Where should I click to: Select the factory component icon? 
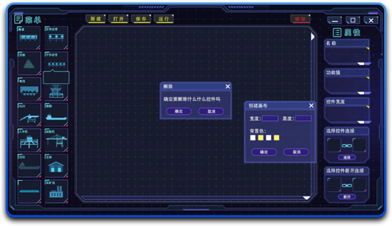coord(56,192)
